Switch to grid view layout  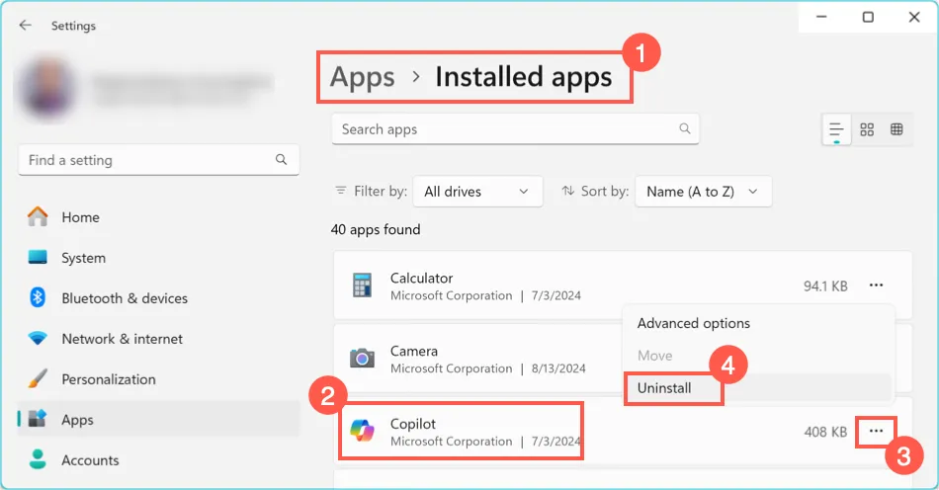[867, 129]
